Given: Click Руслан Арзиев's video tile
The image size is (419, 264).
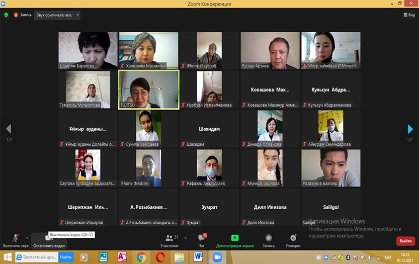Looking at the screenshot, I should click(x=270, y=50).
